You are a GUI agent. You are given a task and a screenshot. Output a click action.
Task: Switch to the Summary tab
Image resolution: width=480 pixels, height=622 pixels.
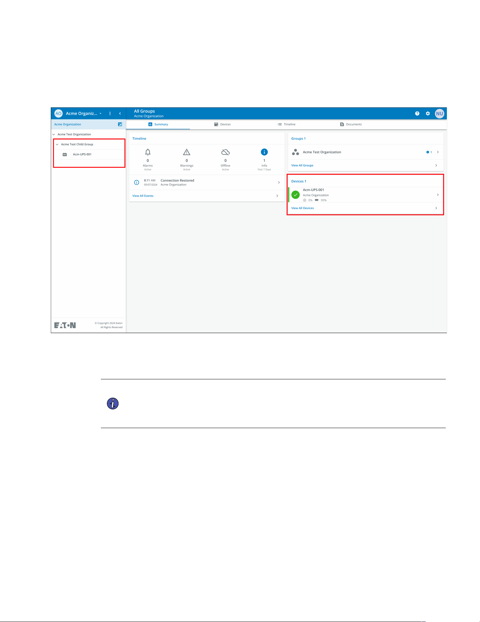[158, 124]
